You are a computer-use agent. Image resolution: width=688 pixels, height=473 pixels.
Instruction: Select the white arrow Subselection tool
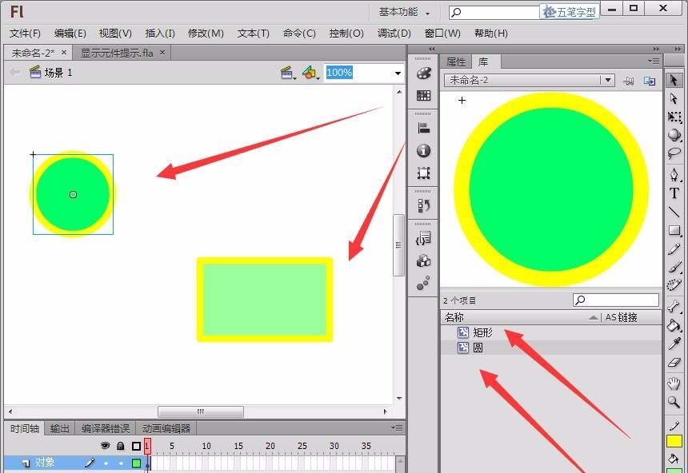pyautogui.click(x=674, y=98)
